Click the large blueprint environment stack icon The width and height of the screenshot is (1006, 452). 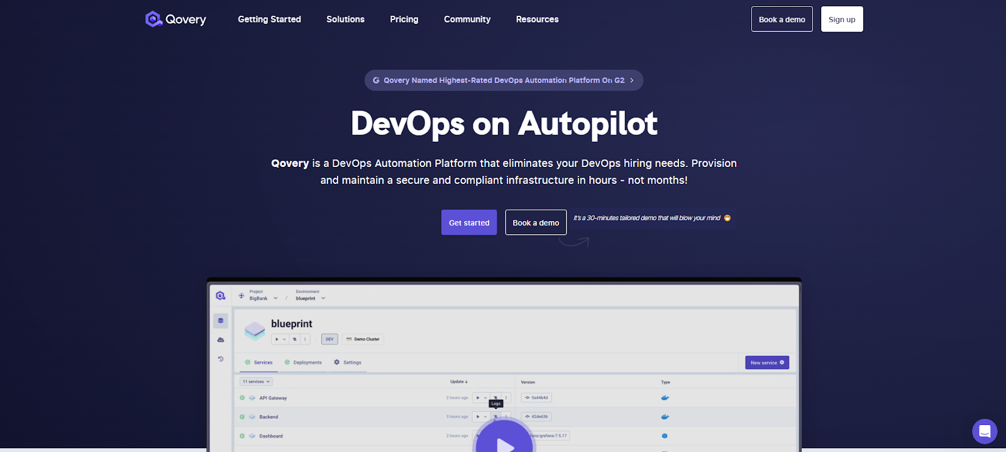click(x=255, y=330)
